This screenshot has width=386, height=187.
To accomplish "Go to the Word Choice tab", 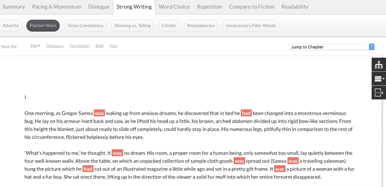I will 174,7.
